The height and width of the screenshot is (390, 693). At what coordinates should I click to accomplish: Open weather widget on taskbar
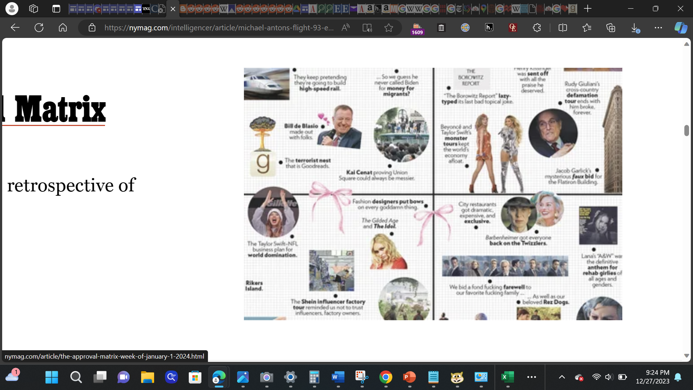12,376
